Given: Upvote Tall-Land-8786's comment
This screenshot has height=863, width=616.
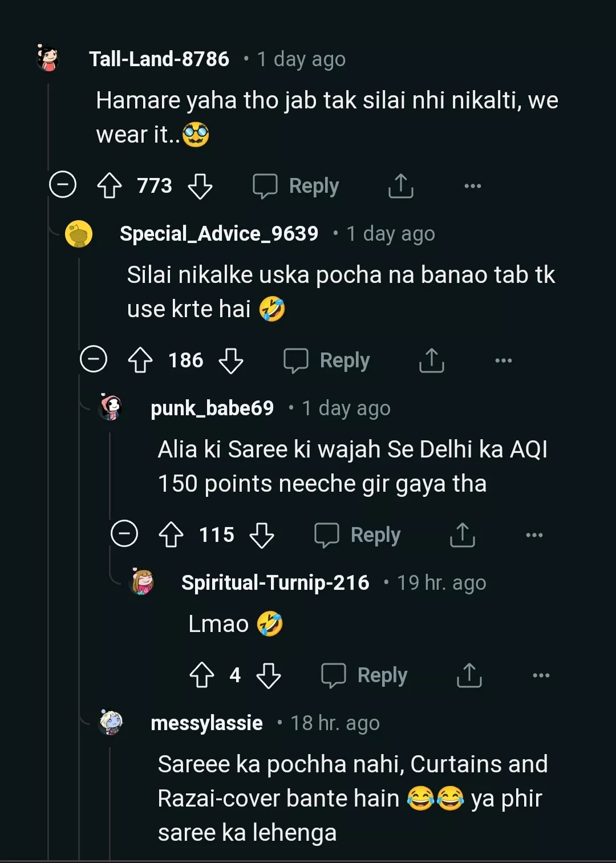Looking at the screenshot, I should point(109,186).
